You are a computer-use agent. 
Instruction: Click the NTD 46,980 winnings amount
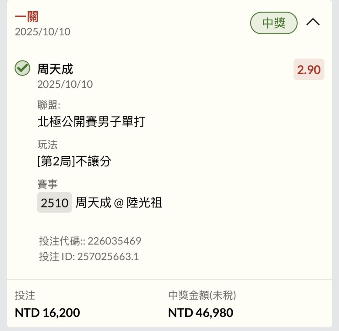click(201, 313)
